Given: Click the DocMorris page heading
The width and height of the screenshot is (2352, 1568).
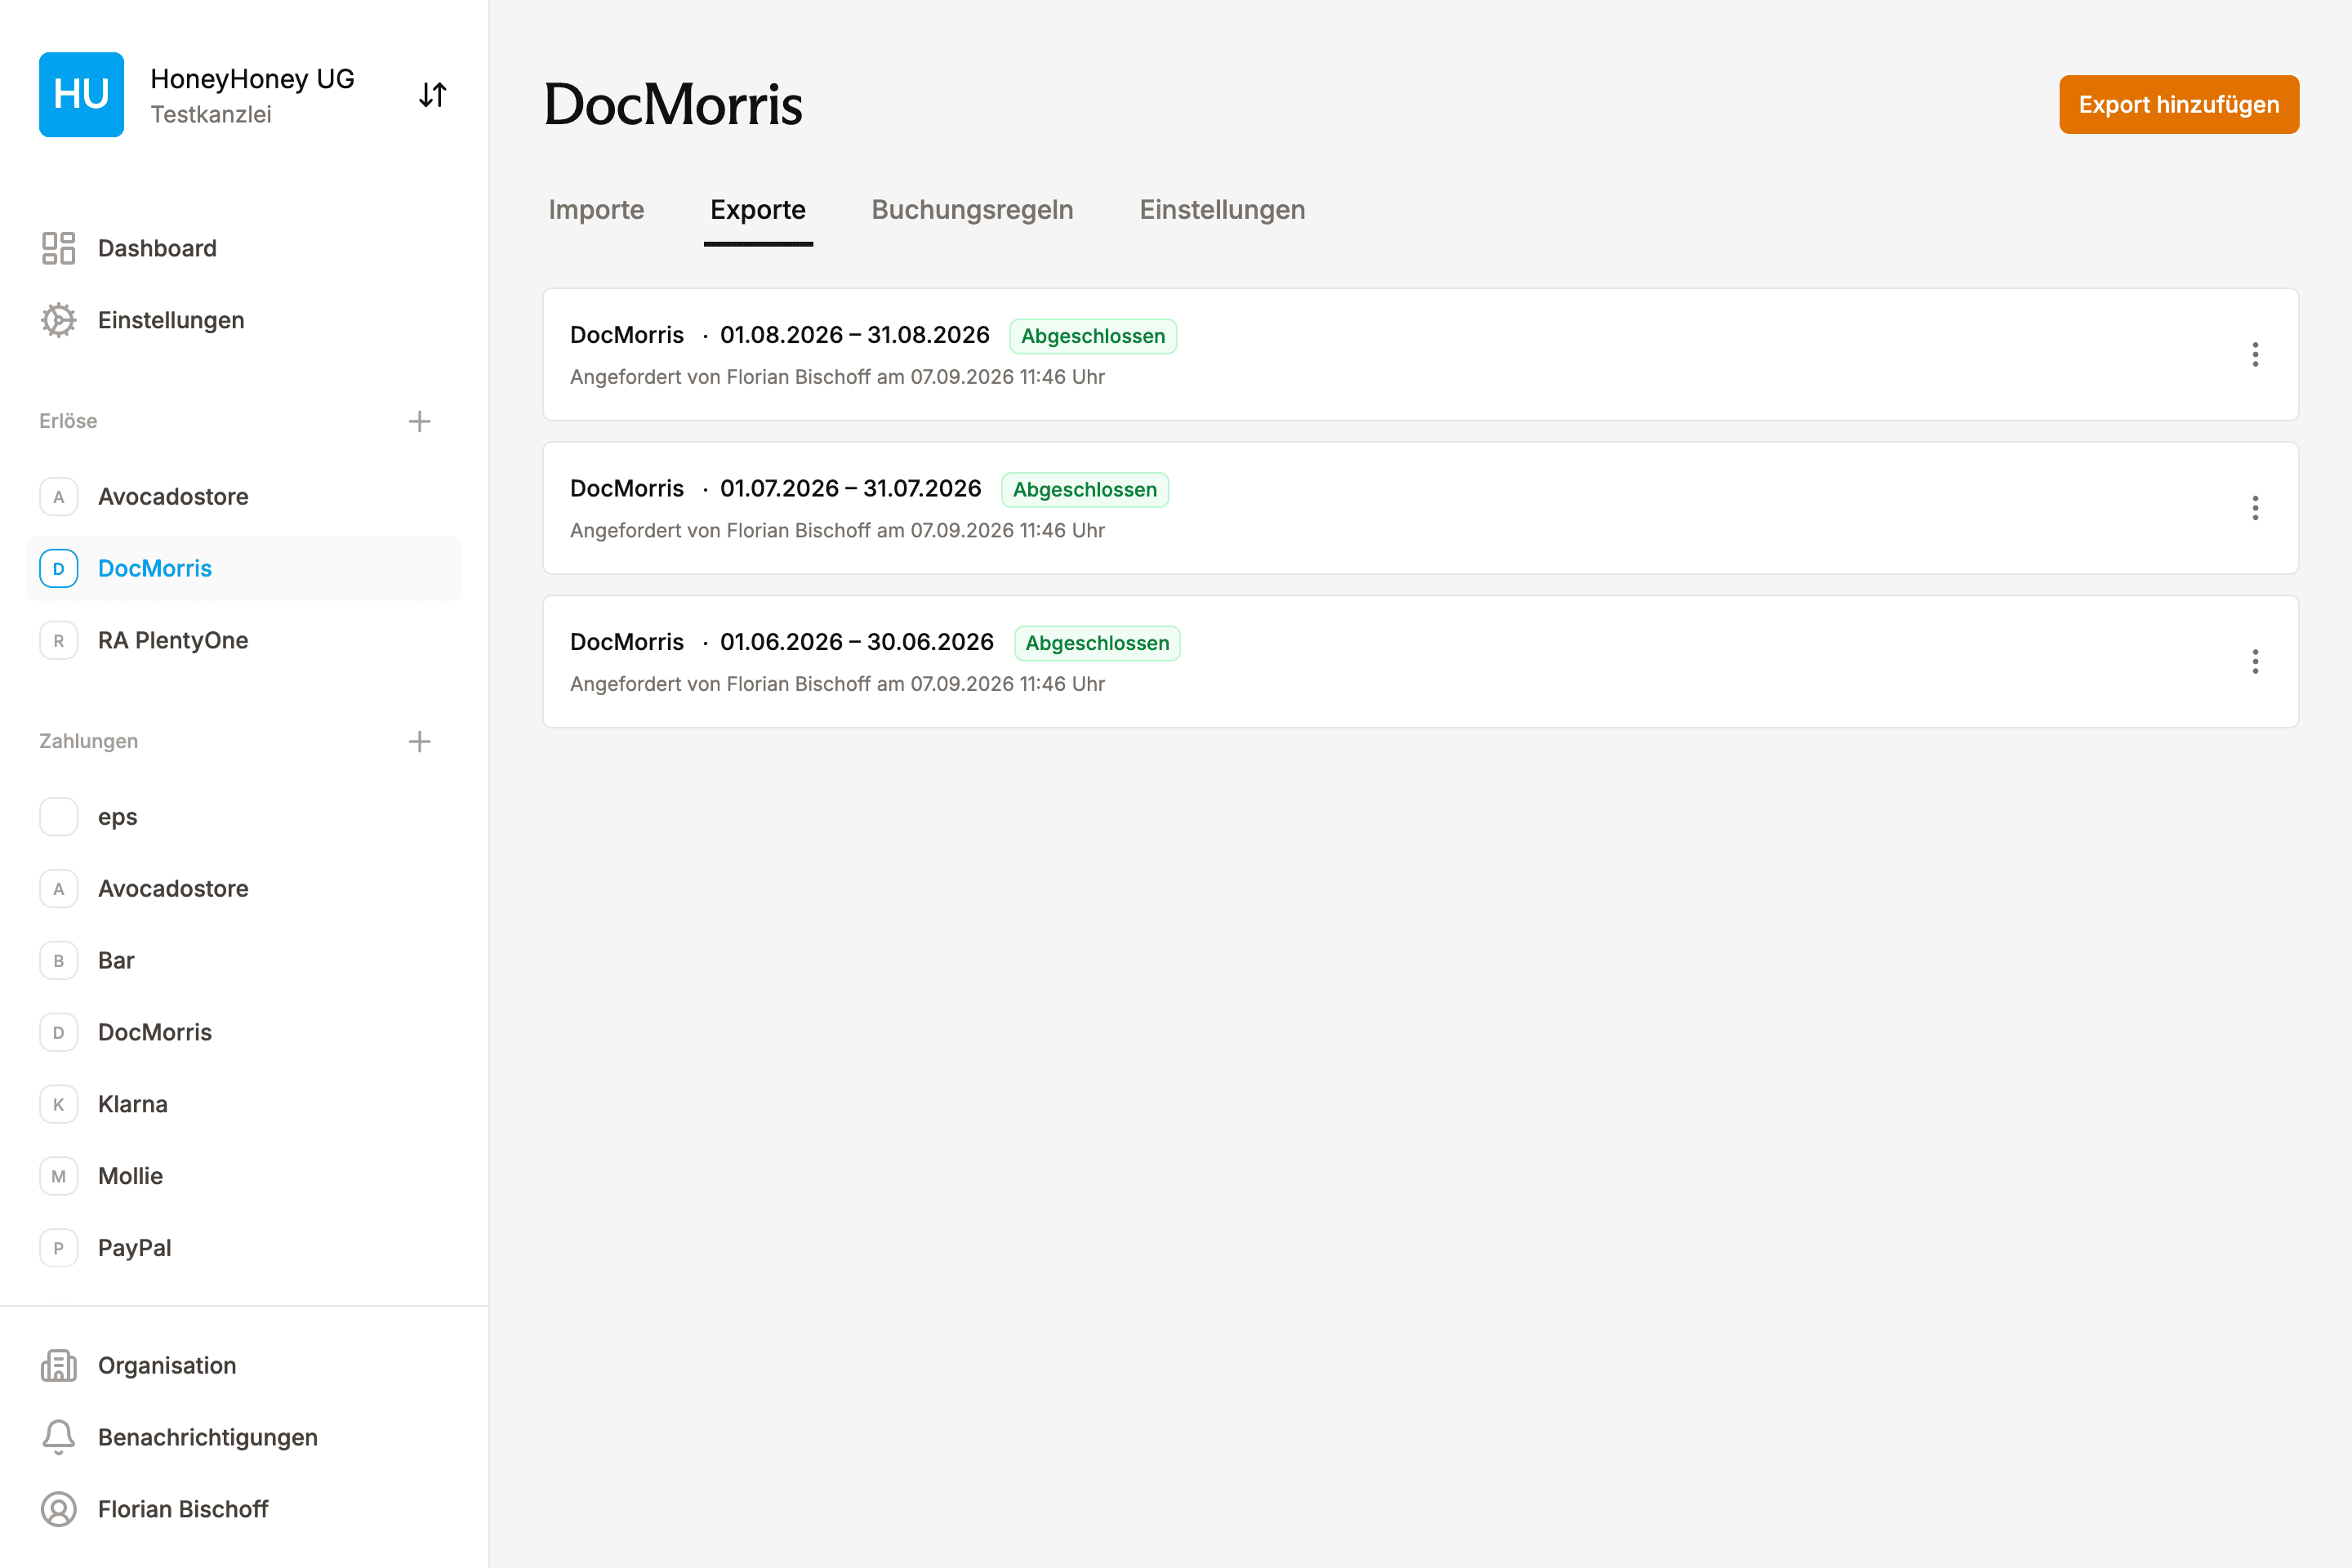Looking at the screenshot, I should (x=673, y=104).
